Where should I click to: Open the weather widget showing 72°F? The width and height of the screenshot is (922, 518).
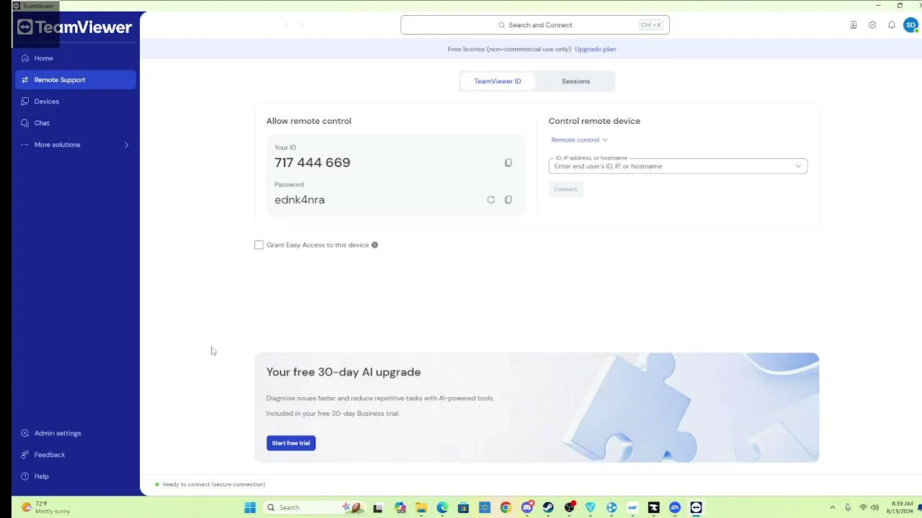coord(46,508)
